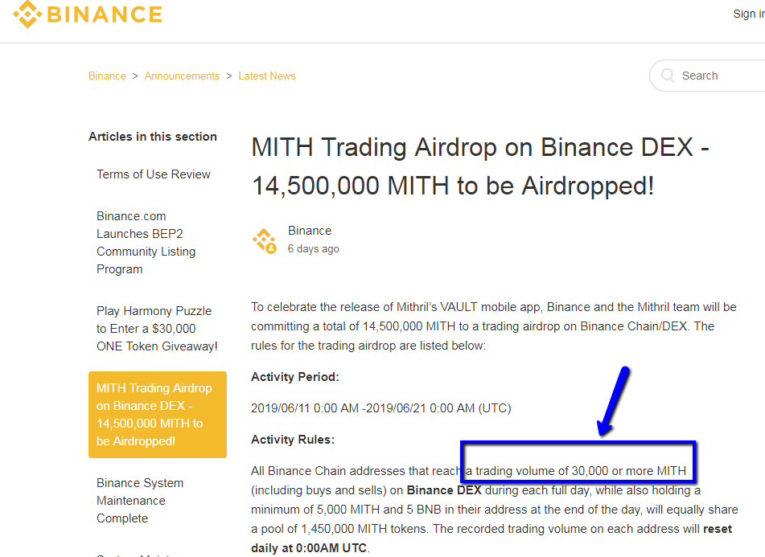Click the Binance author avatar icon
The width and height of the screenshot is (765, 557).
264,239
